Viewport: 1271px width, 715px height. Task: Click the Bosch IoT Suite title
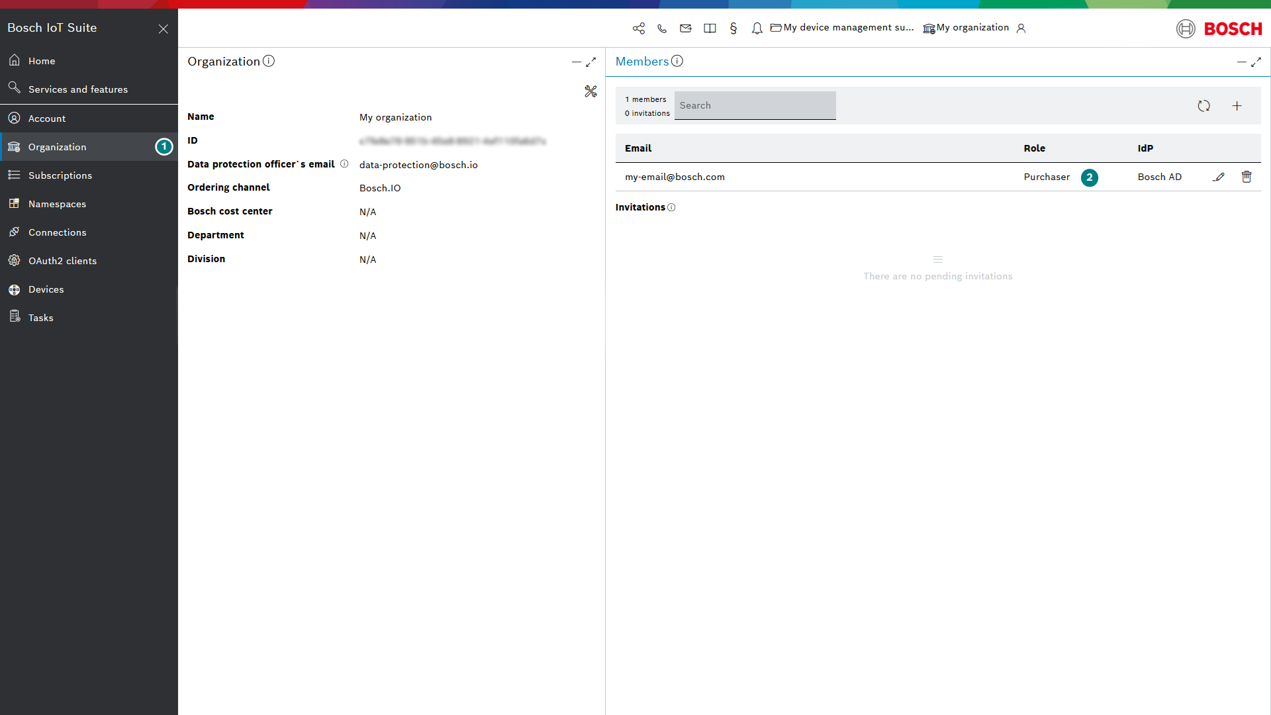tap(52, 28)
